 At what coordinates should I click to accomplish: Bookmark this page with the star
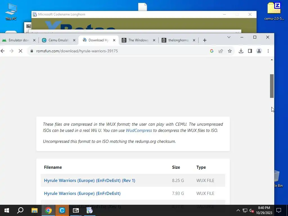(x=230, y=51)
